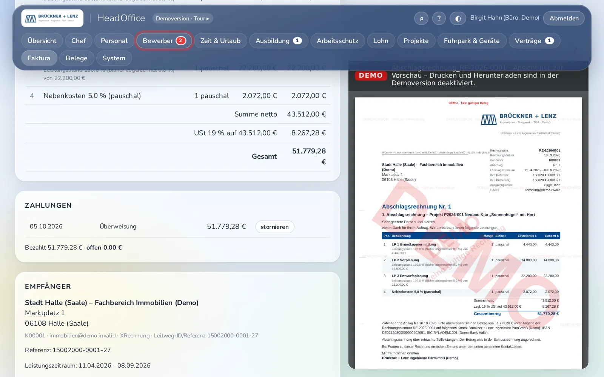Viewport: 604px width, 377px height.
Task: Open the System tab
Action: click(114, 58)
